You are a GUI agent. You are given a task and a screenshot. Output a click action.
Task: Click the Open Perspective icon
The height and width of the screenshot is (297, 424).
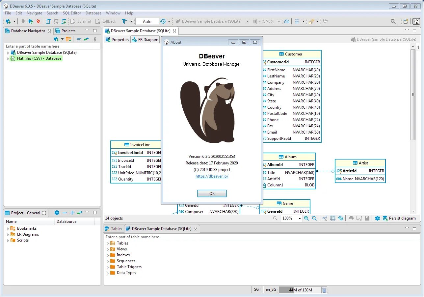pos(406,21)
